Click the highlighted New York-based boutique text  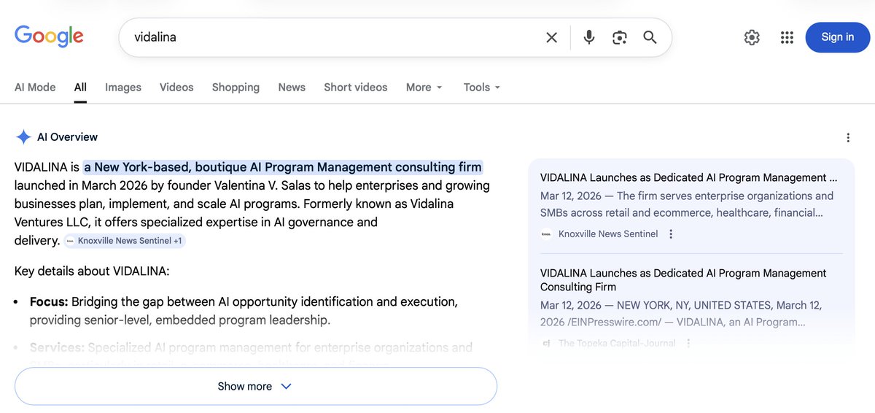[x=282, y=167]
